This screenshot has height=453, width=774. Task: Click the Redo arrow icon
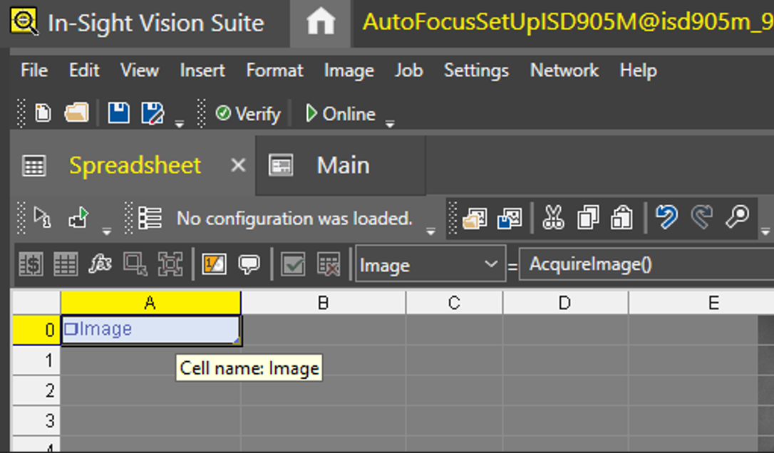coord(701,218)
